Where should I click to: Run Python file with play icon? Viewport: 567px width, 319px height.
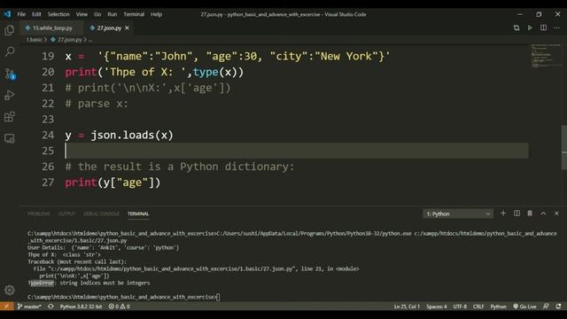click(530, 27)
